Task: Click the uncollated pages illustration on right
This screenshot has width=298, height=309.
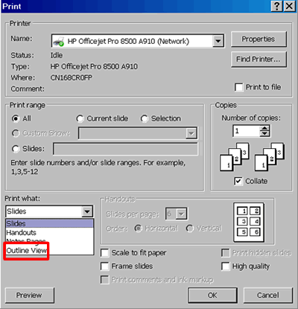Action: pos(270,157)
